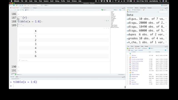Switch to the History tab
178x100 pixels.
click(x=137, y=8)
